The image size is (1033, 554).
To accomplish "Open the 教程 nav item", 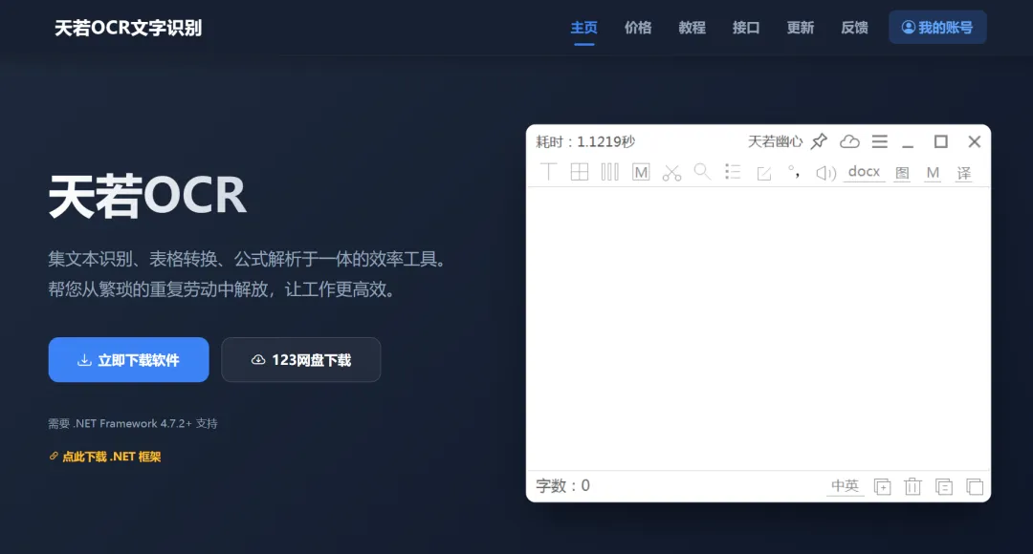I will point(692,28).
